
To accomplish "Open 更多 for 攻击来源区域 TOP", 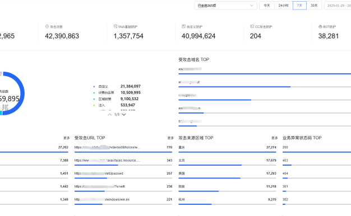I will (275, 138).
